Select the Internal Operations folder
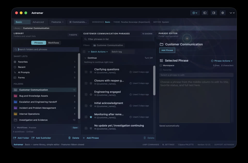This screenshot has height=163, width=248. (x=44, y=114)
